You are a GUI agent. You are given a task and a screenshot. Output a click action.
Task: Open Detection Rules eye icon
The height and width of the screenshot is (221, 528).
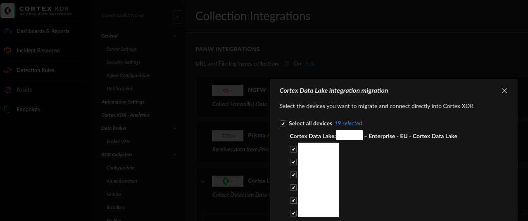(7, 71)
